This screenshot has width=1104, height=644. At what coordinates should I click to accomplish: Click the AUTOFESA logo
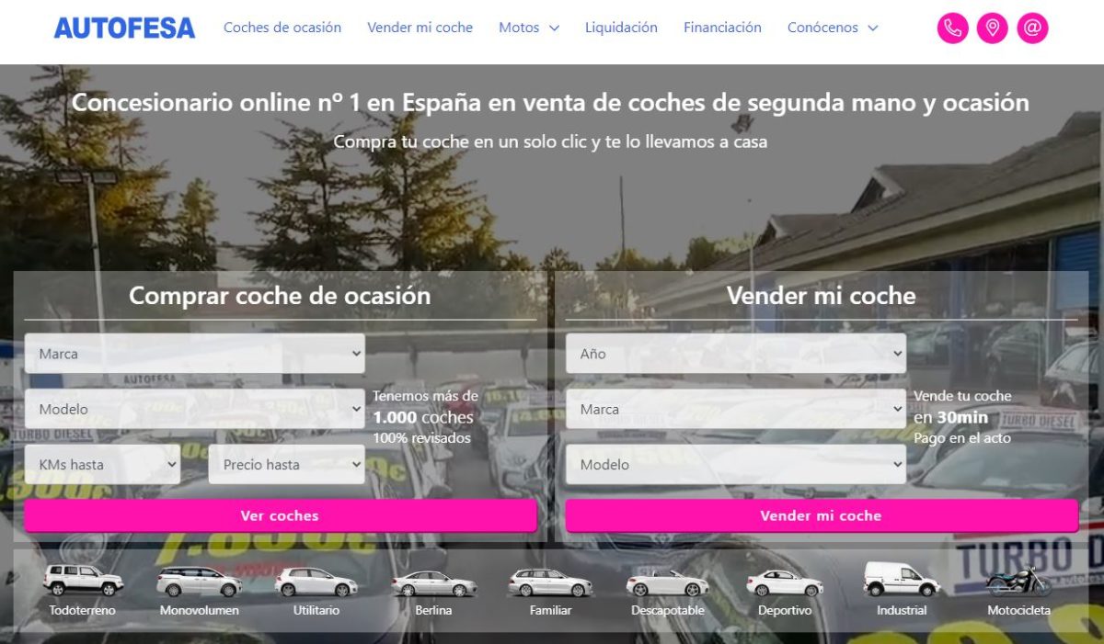click(124, 28)
